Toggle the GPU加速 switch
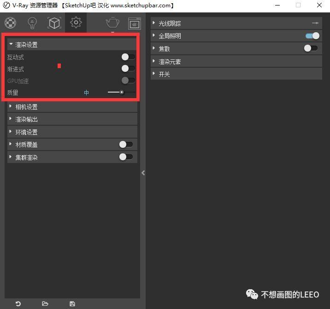Screen dimensions: 330x309 click(128, 80)
